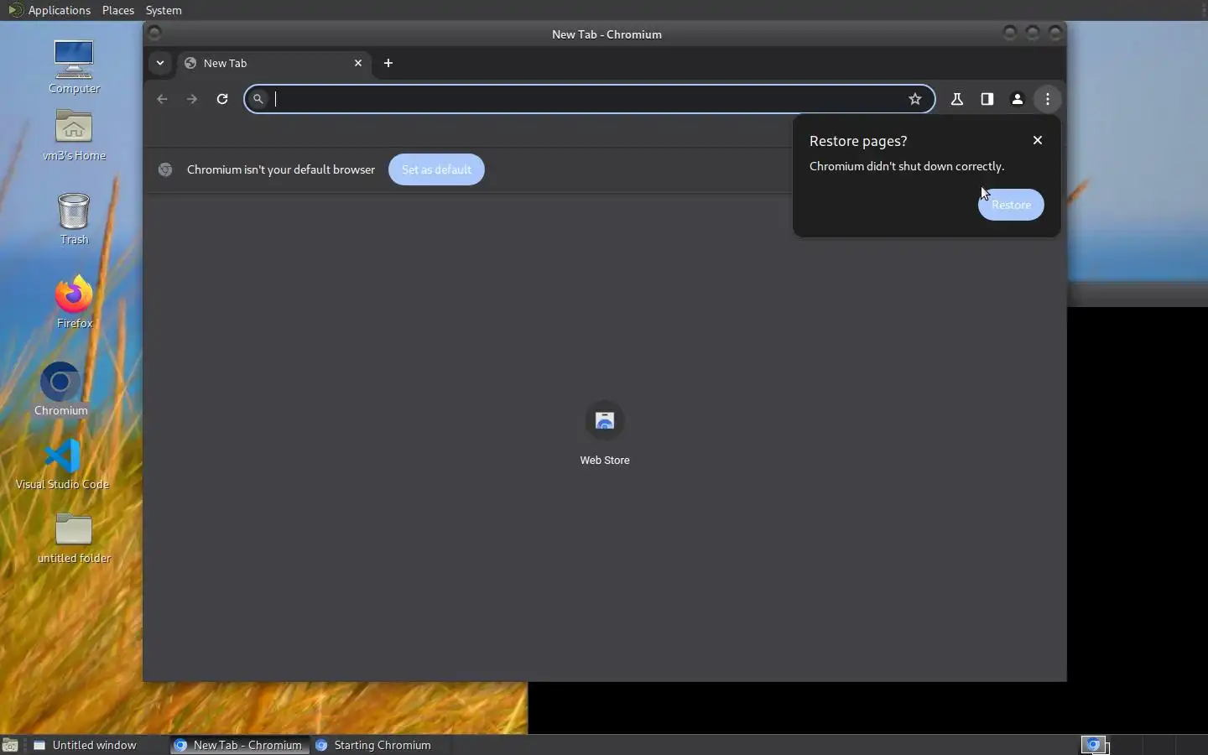1208x755 pixels.
Task: Click Restore button in popup
Action: [x=1011, y=205]
